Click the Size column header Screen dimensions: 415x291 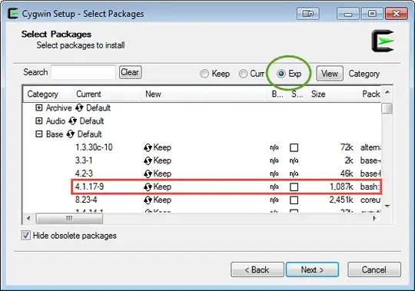click(x=332, y=94)
